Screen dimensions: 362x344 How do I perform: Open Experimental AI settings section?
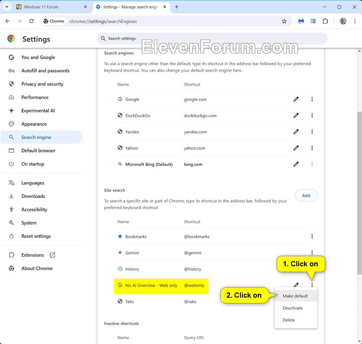click(42, 111)
